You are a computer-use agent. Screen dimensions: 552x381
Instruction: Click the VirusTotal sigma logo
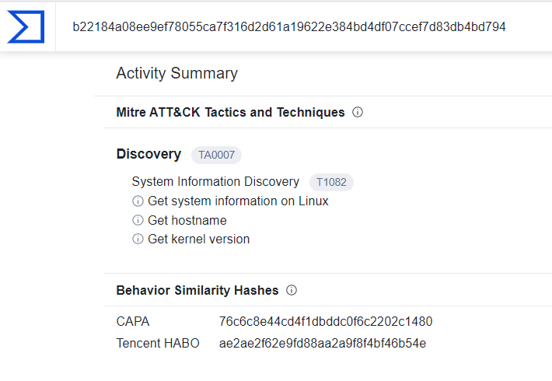tap(26, 26)
